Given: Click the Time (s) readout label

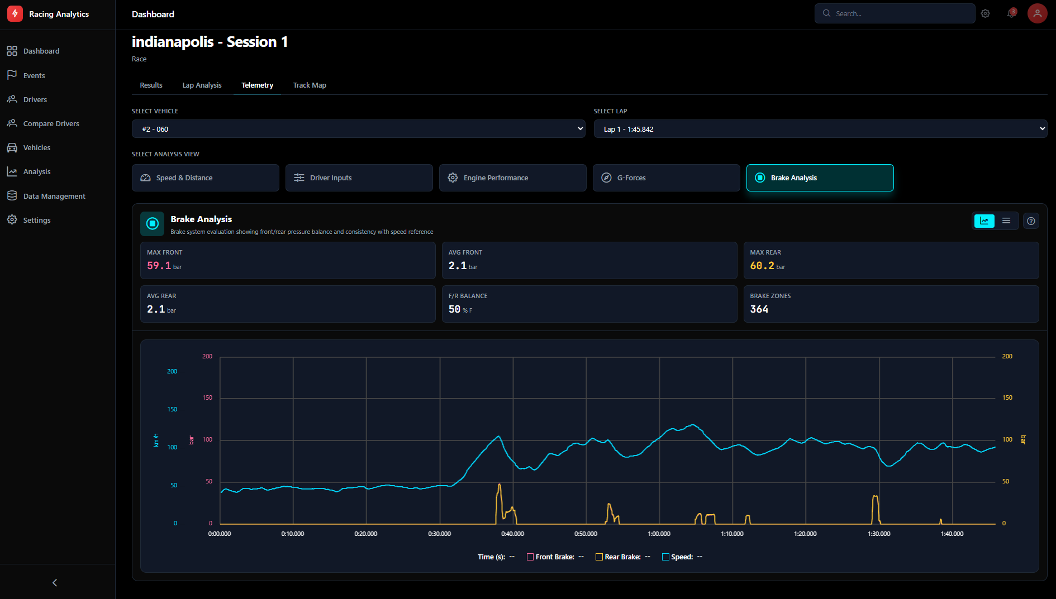Looking at the screenshot, I should tap(491, 557).
